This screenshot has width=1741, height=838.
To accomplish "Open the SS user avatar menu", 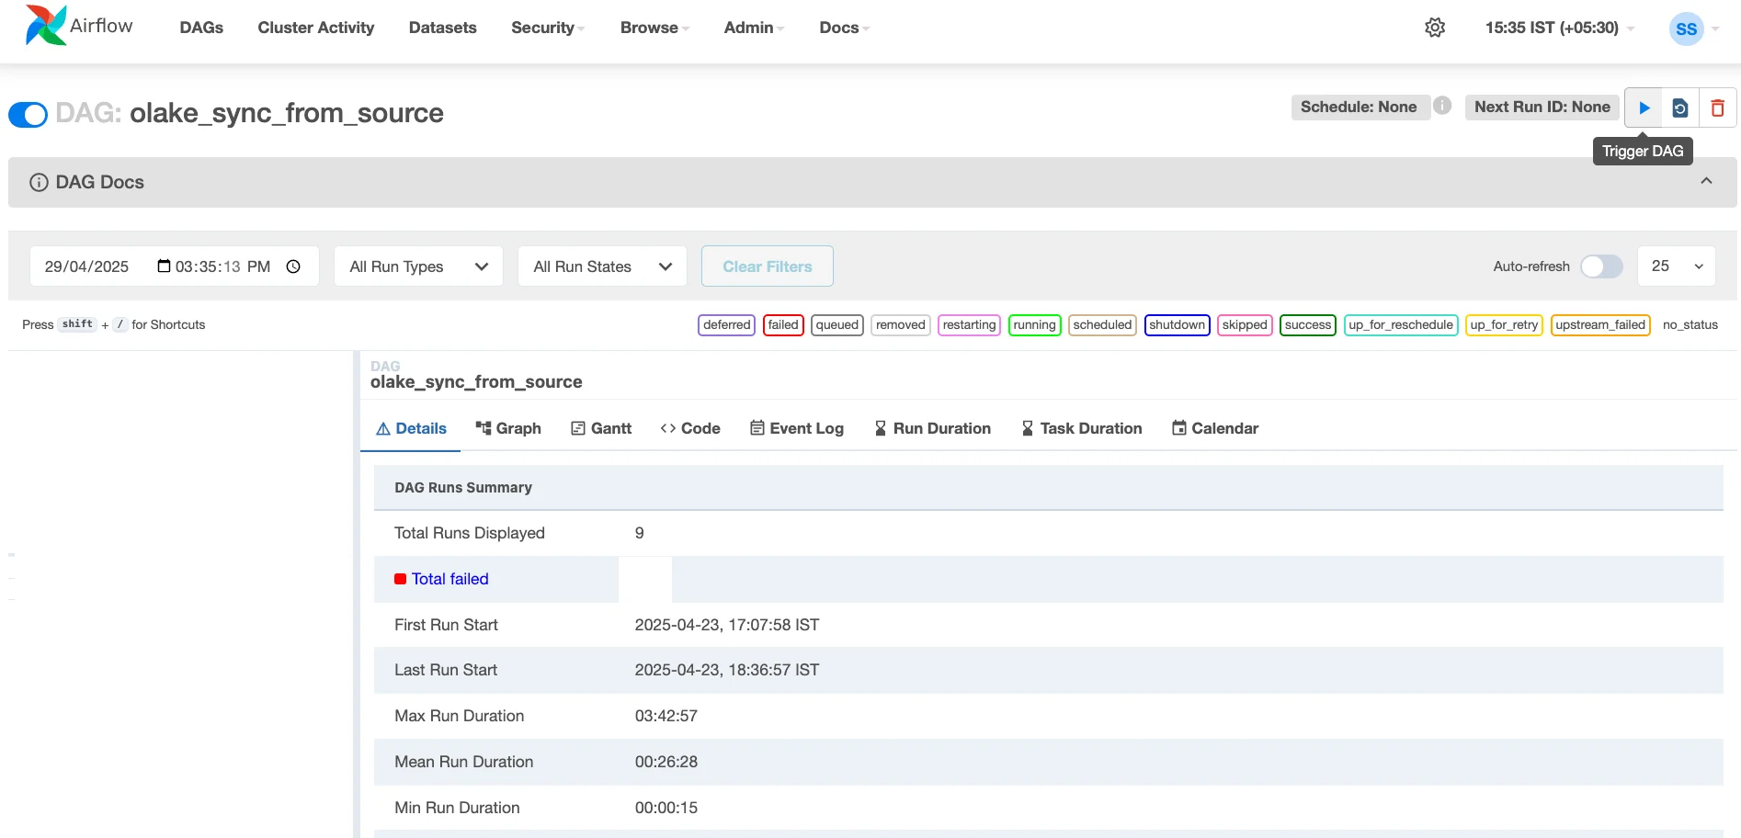I will [x=1686, y=28].
